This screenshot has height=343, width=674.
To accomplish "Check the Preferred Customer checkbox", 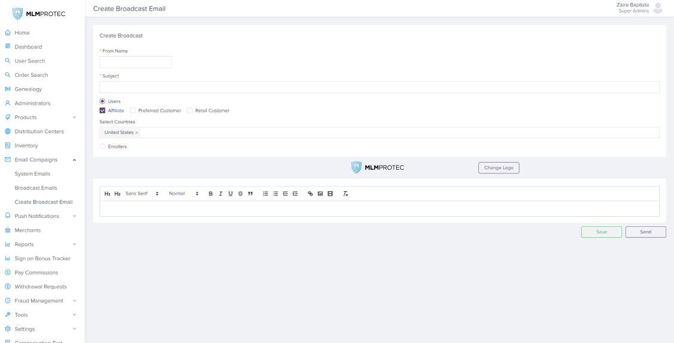I will click(x=133, y=110).
